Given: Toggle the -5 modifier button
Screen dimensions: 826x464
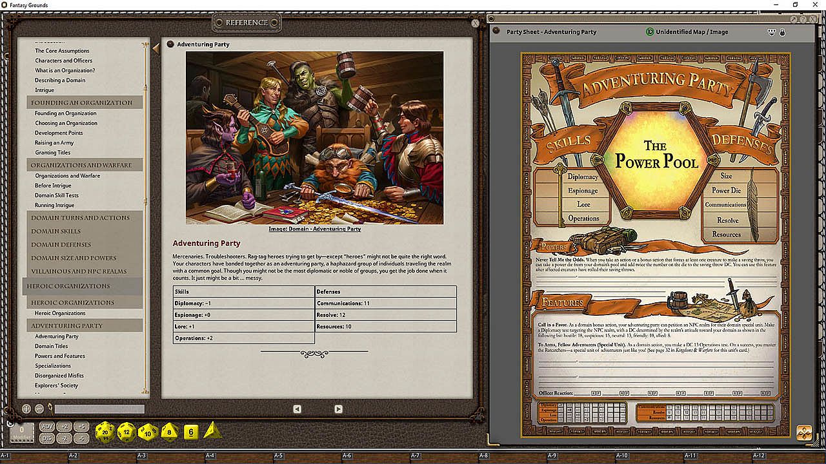Looking at the screenshot, I should pyautogui.click(x=81, y=438).
